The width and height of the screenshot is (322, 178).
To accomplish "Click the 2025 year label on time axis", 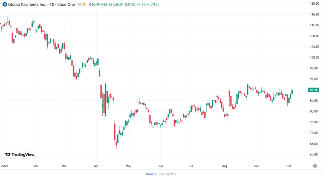I will coord(5,166).
